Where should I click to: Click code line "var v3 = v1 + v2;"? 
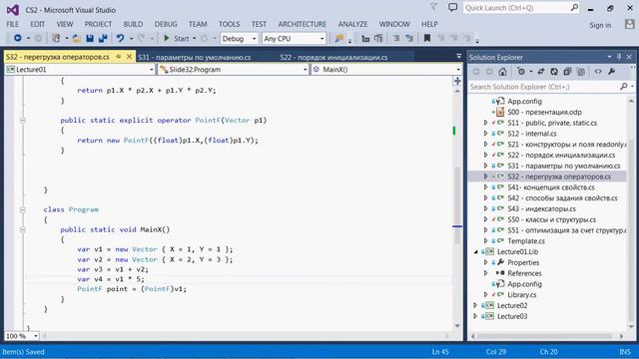pyautogui.click(x=113, y=269)
